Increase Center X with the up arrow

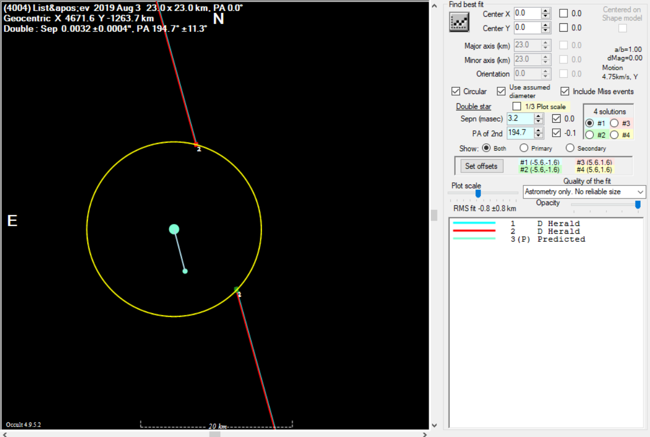coord(546,11)
